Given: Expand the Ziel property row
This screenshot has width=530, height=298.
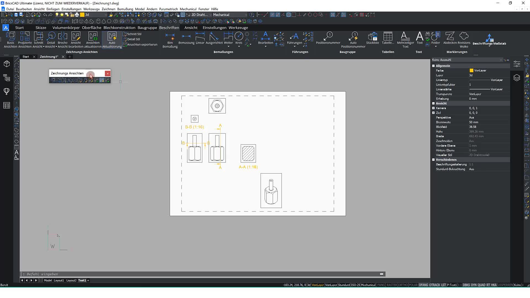Looking at the screenshot, I should coord(433,113).
